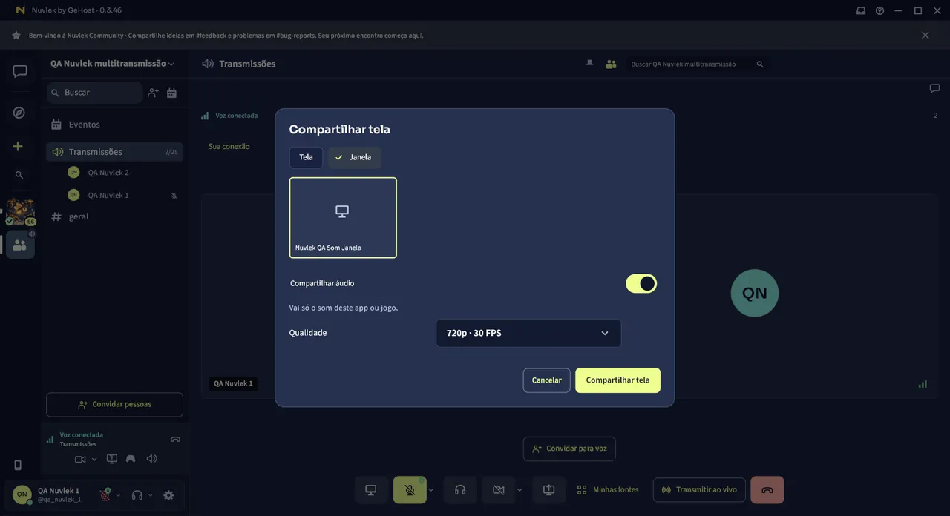Select the Janela tab
The image size is (950, 516).
click(x=354, y=157)
